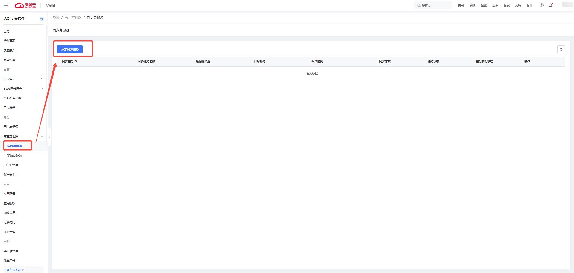Click the 操作 column header
The height and width of the screenshot is (273, 574).
coord(527,61)
